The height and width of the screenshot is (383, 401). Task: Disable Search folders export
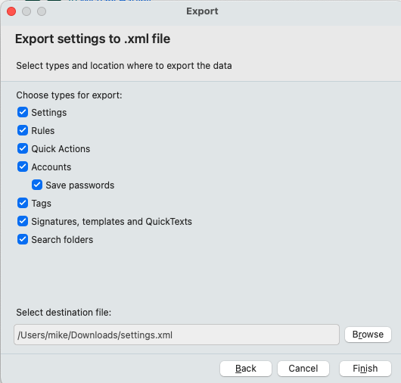point(23,239)
